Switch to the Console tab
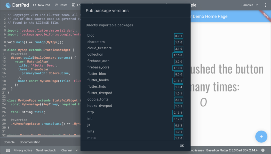The image size is (271, 154). pyautogui.click(x=9, y=142)
